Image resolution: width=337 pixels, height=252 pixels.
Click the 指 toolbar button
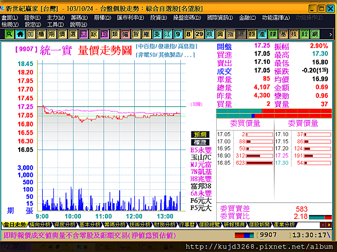231,34
